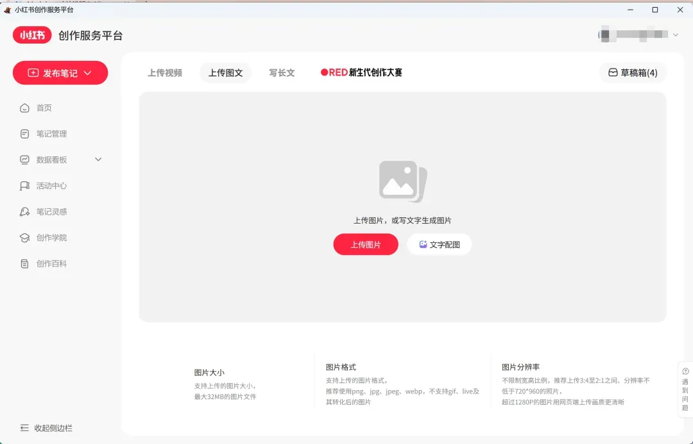Expand the 数据看板 chevron arrow

pyautogui.click(x=98, y=160)
